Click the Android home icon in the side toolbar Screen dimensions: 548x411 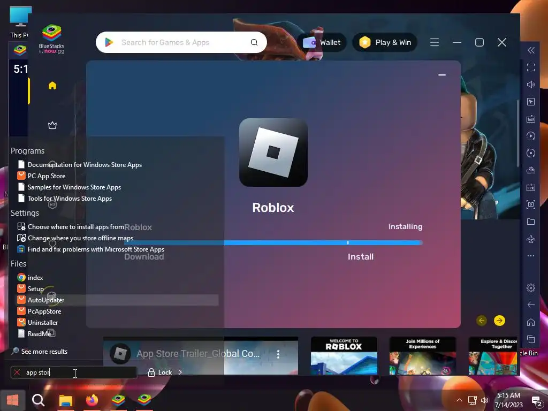click(x=531, y=322)
